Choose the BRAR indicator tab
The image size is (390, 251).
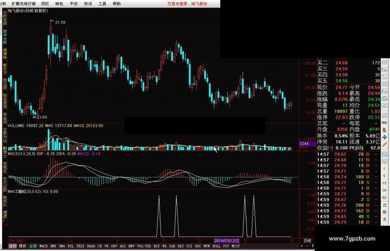pyautogui.click(x=91, y=246)
